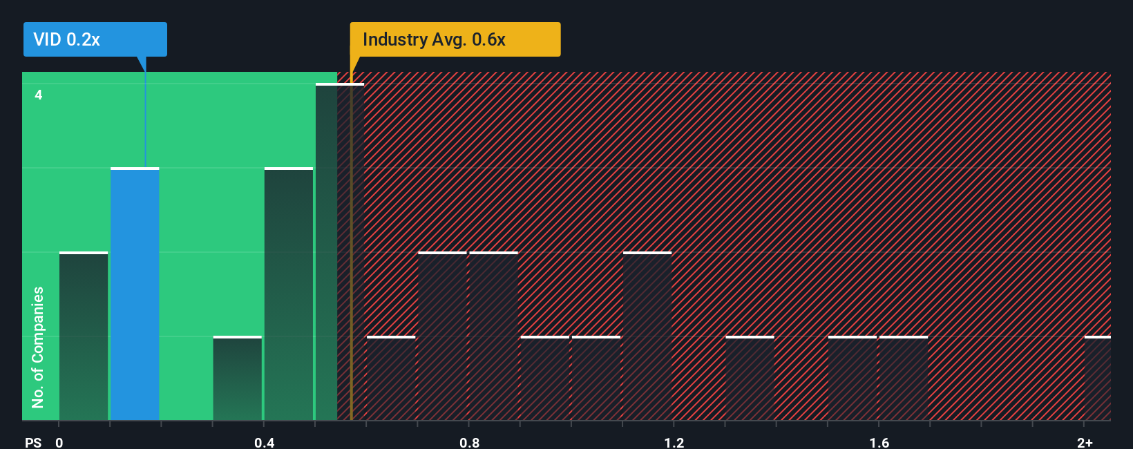
Task: Click the x-axis label 0
Action: [x=59, y=442]
